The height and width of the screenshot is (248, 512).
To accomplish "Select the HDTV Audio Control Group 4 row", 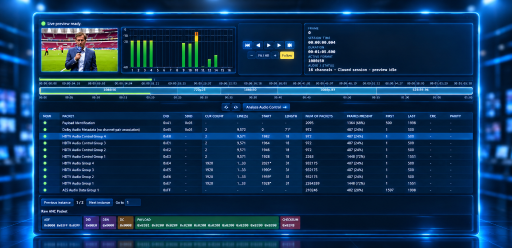I will click(256, 136).
